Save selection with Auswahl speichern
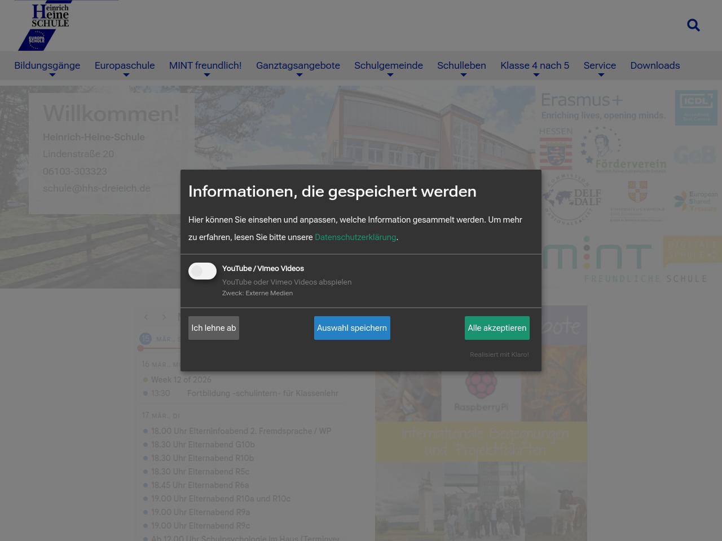 [352, 328]
